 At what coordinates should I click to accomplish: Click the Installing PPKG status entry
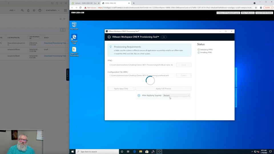(x=205, y=52)
